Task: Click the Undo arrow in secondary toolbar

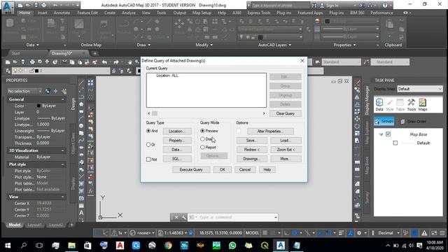Action: (x=104, y=62)
